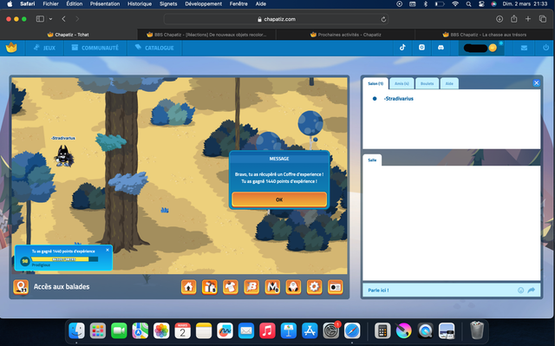Open the TikTok link icon
Image resolution: width=555 pixels, height=346 pixels.
pyautogui.click(x=402, y=48)
